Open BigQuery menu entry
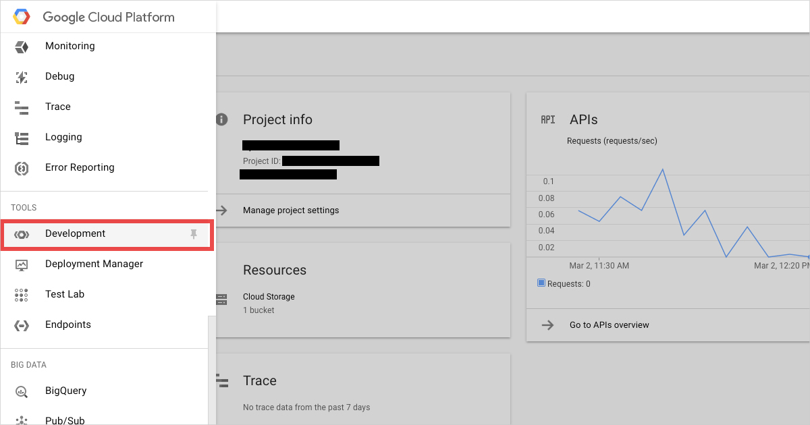 [66, 391]
